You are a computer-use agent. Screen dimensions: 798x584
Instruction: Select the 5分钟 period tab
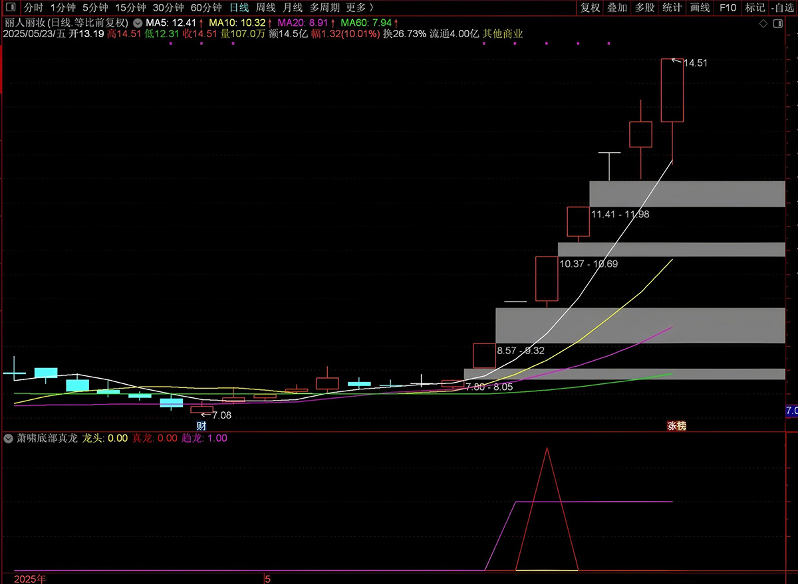[95, 8]
